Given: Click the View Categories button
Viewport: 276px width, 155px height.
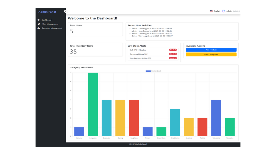Looking at the screenshot, I should pyautogui.click(x=211, y=55).
